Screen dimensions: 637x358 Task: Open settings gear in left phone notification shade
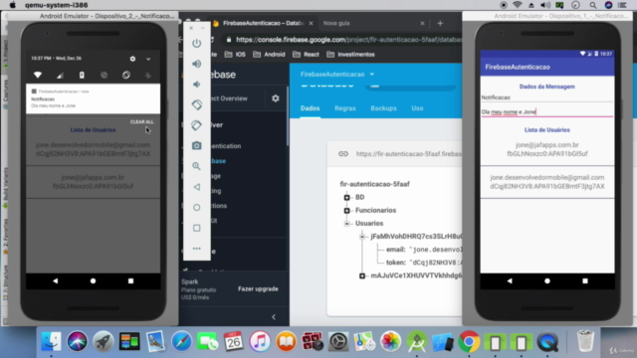point(132,59)
